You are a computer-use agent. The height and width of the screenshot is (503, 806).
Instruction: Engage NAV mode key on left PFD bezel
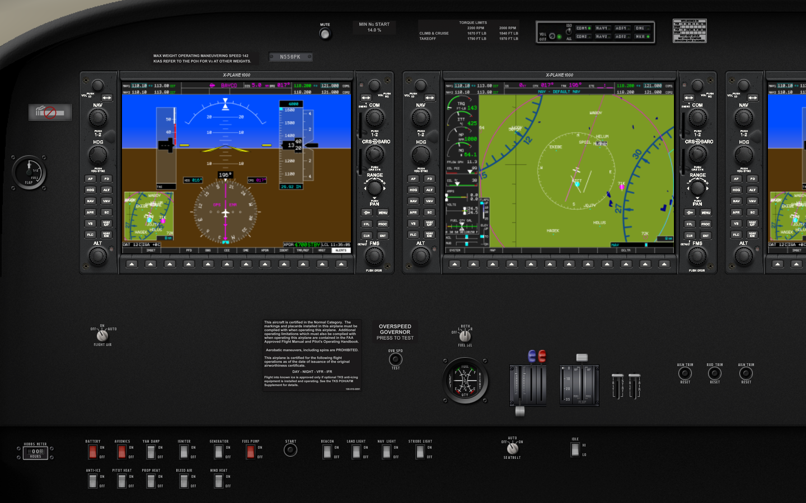pyautogui.click(x=90, y=201)
